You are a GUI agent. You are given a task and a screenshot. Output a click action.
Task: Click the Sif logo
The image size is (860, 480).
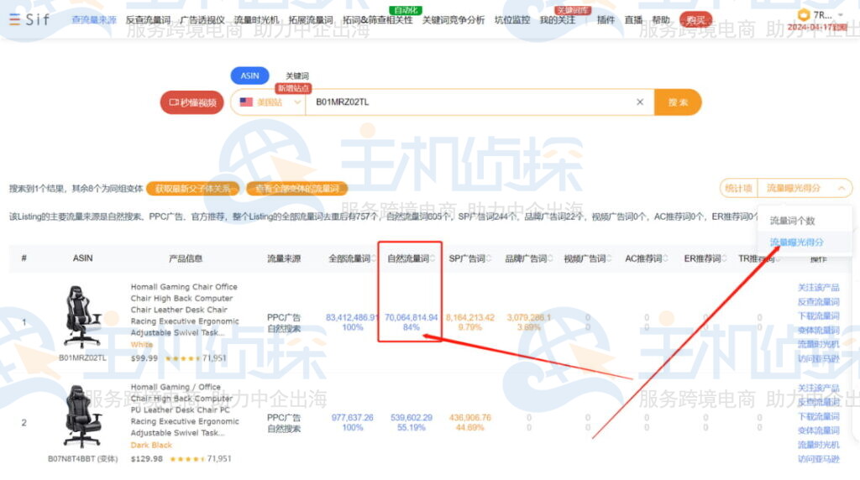(37, 20)
